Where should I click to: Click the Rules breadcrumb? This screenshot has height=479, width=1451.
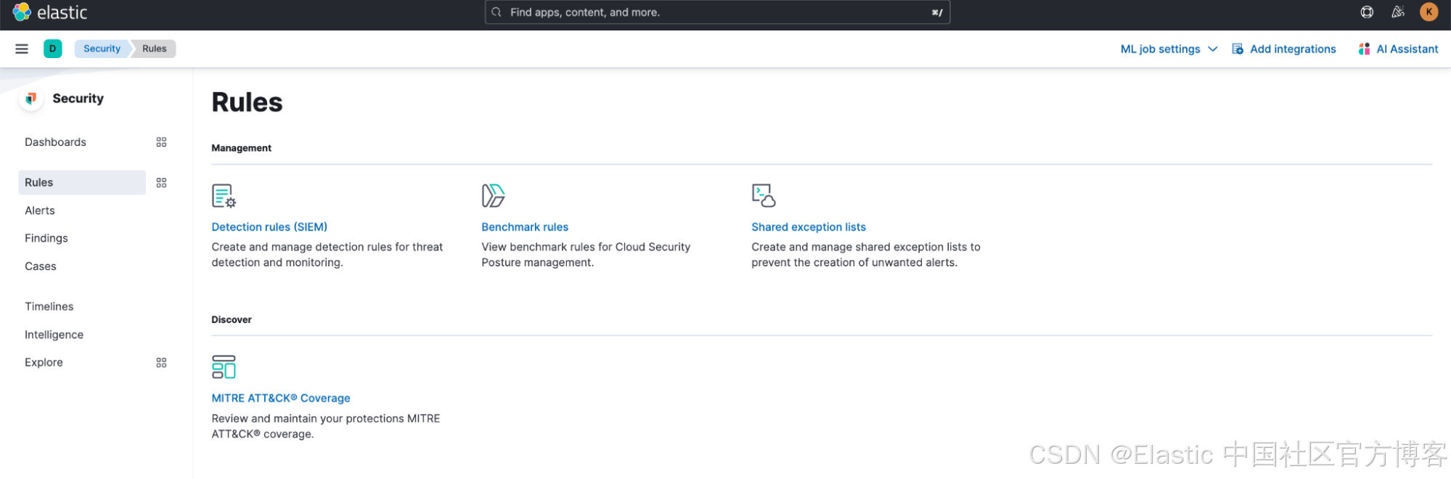pyautogui.click(x=154, y=49)
